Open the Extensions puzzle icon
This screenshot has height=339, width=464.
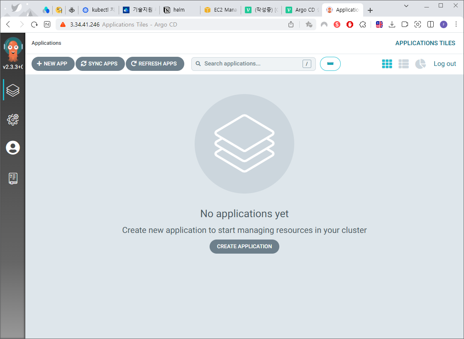tap(363, 24)
